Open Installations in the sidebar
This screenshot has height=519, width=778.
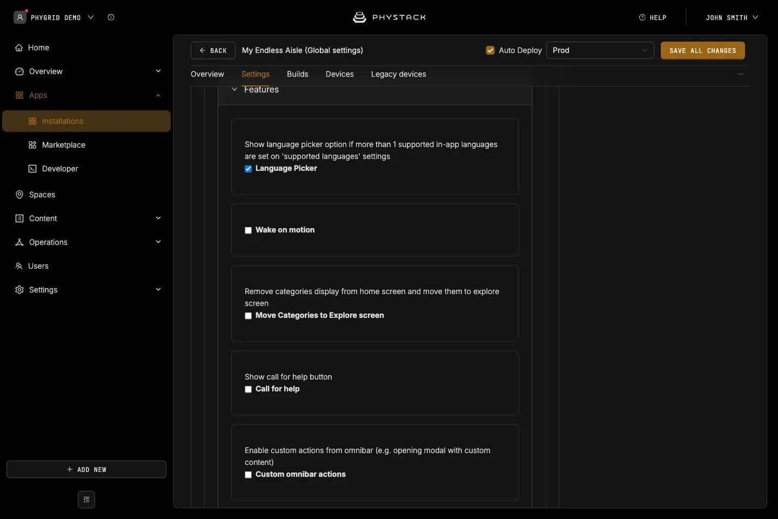pos(86,121)
